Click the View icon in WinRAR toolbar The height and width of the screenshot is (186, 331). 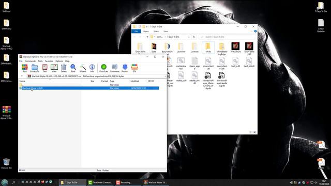(54, 68)
